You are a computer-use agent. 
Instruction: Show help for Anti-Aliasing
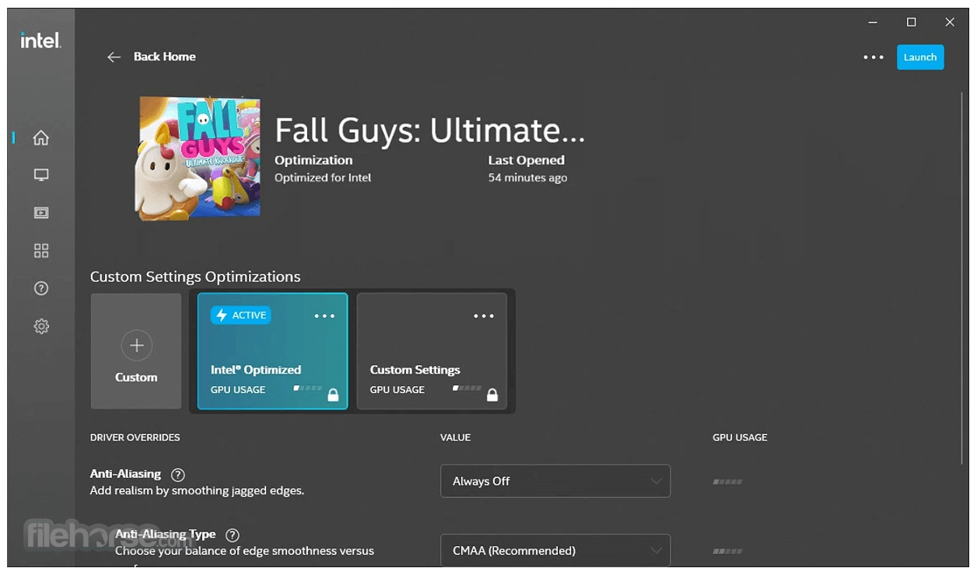(x=177, y=475)
